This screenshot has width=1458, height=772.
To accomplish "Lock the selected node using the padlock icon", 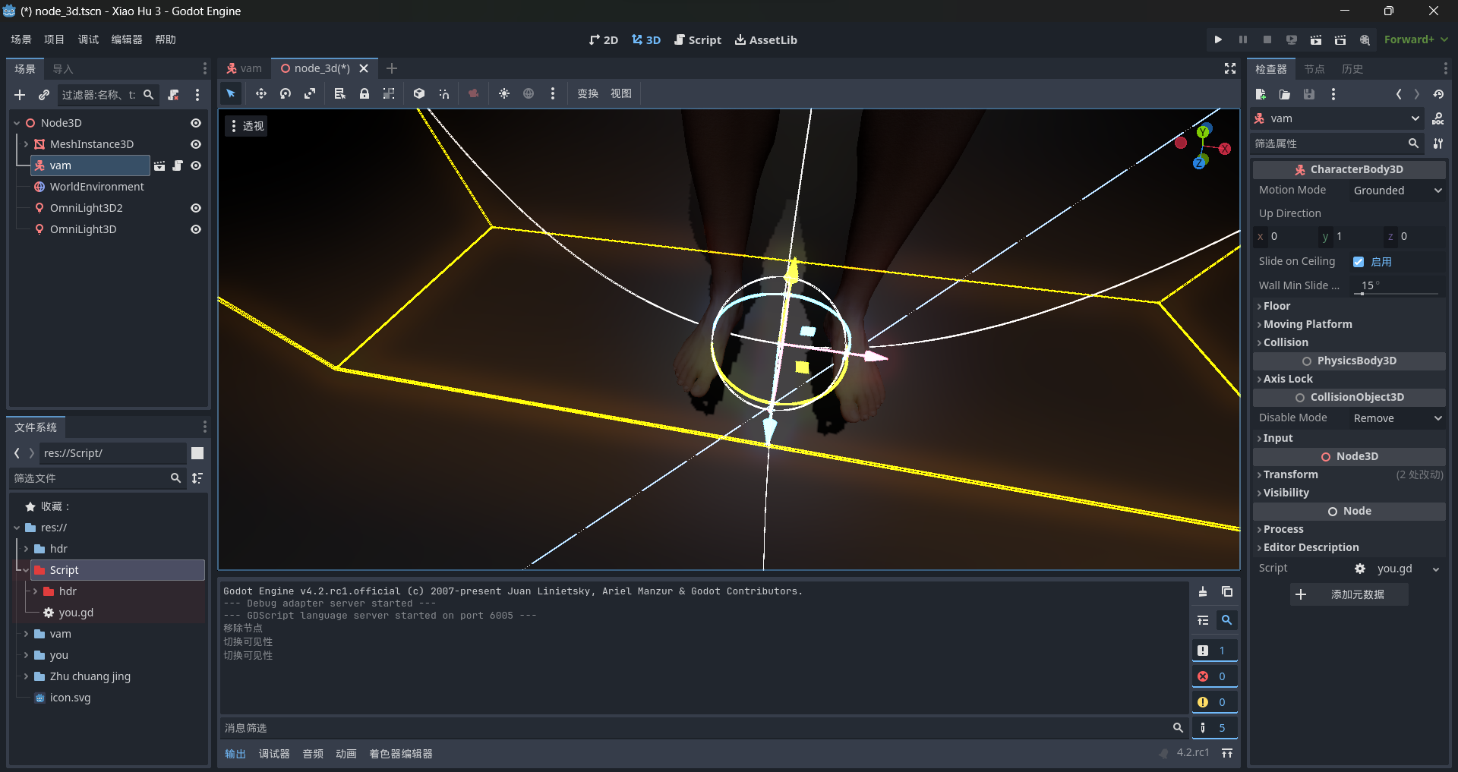I will 364,93.
